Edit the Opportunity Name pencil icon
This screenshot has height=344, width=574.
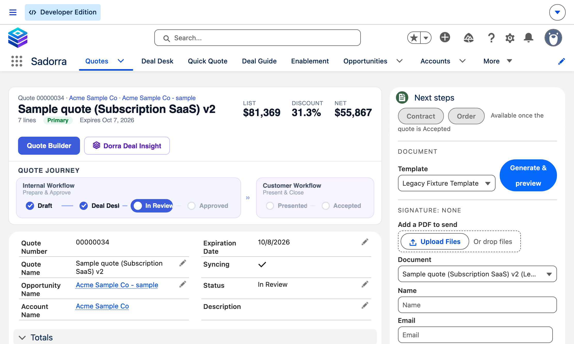coord(183,284)
